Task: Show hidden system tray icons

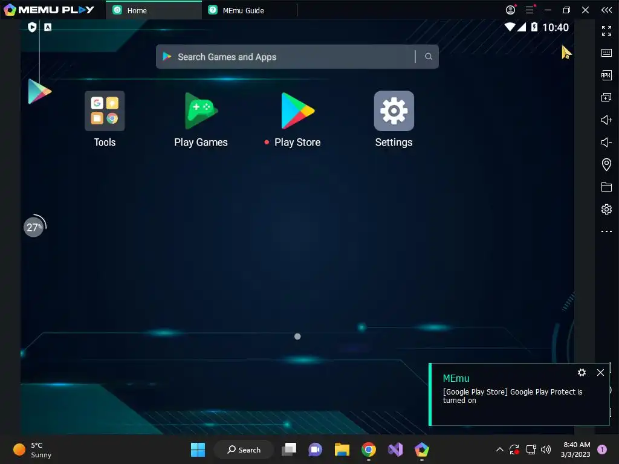Action: [499, 449]
